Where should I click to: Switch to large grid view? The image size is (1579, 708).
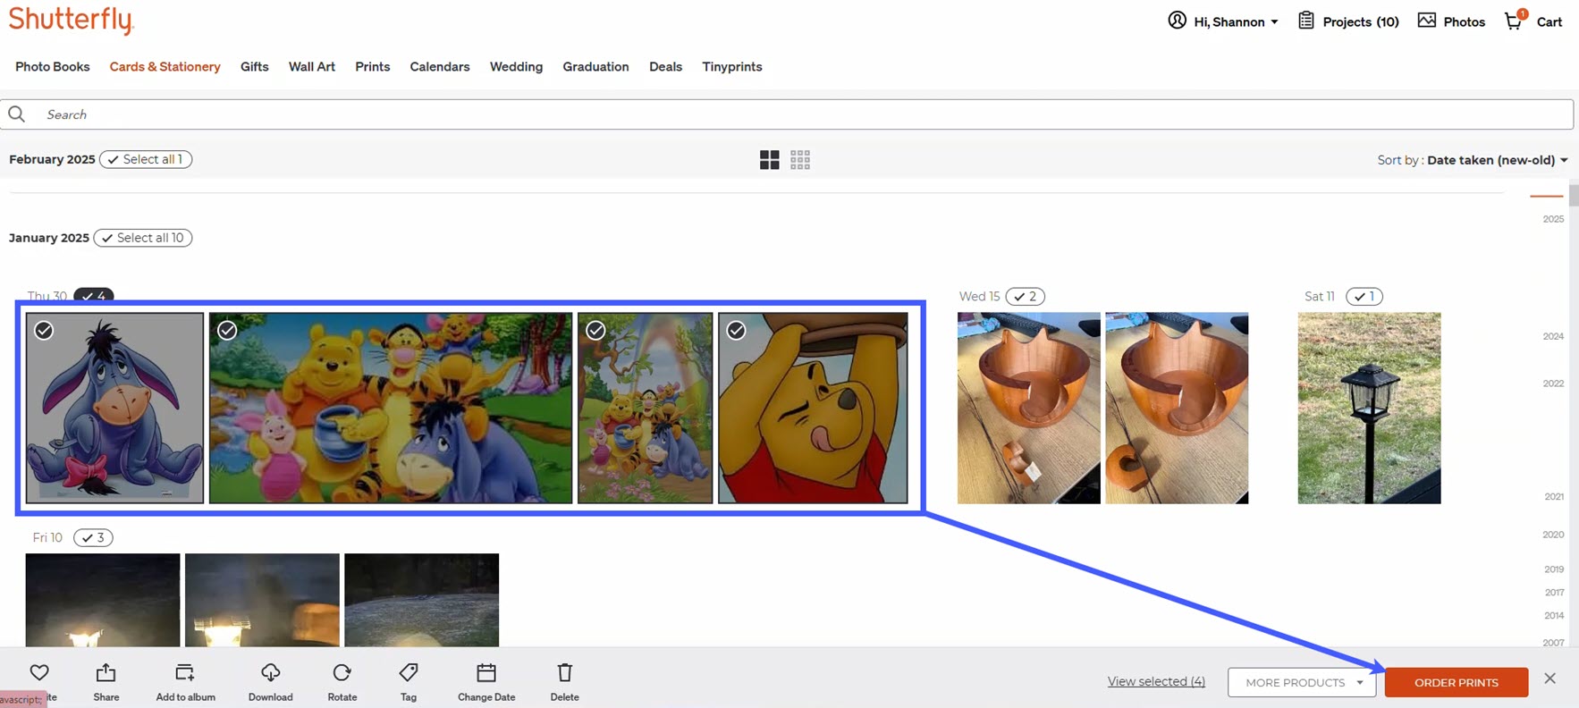[x=769, y=160]
